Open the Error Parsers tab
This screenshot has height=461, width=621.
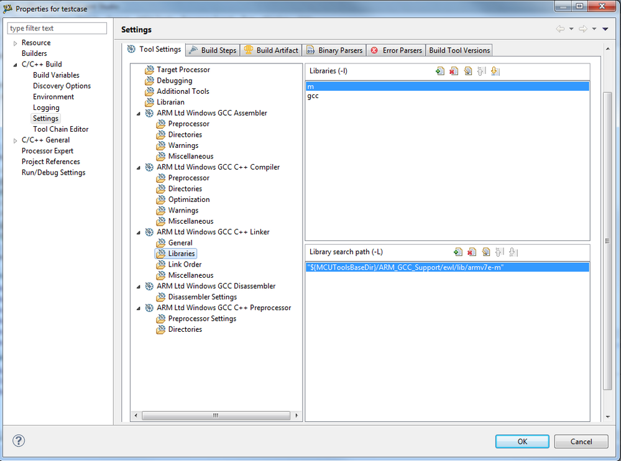(396, 50)
